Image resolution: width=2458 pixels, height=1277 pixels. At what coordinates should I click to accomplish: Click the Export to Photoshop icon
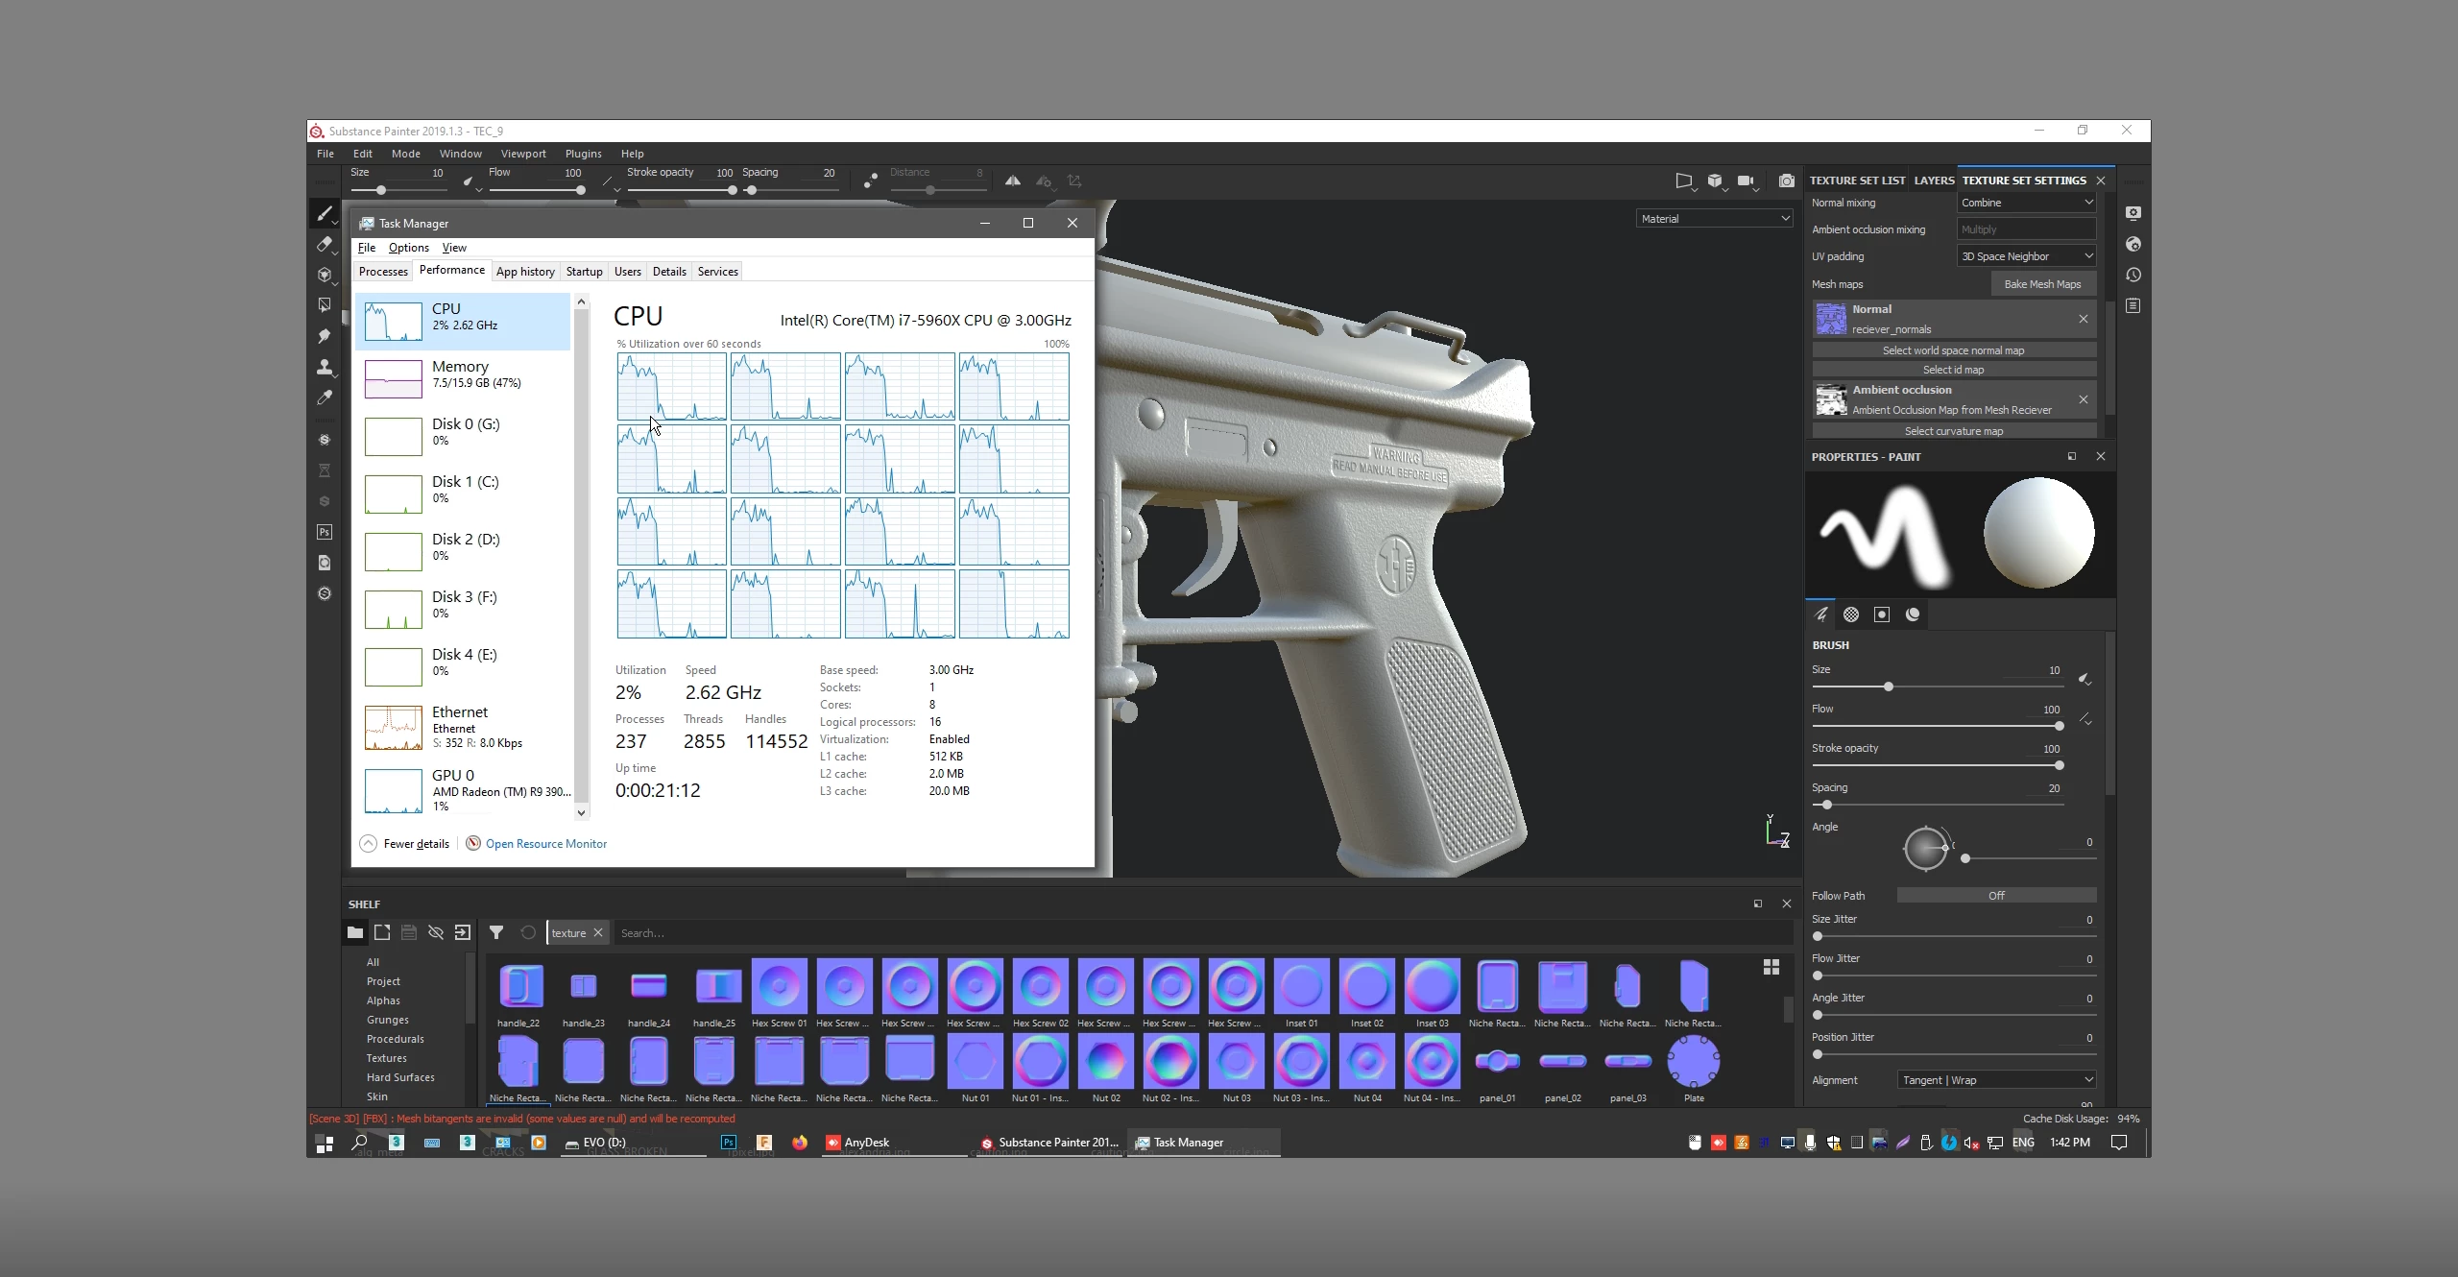[x=325, y=532]
